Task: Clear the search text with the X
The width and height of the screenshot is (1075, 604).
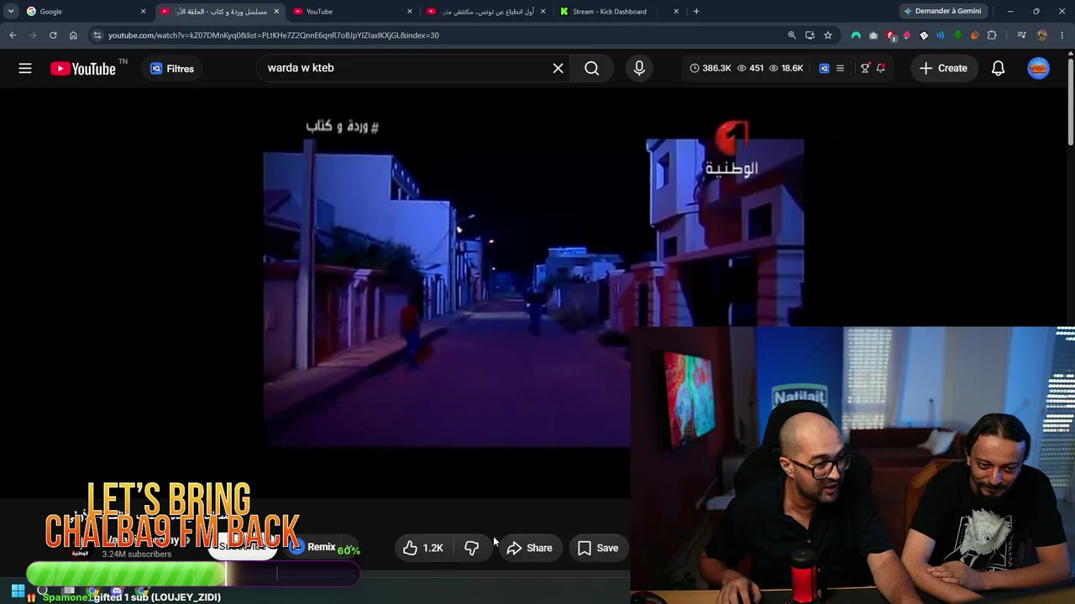Action: (x=558, y=68)
